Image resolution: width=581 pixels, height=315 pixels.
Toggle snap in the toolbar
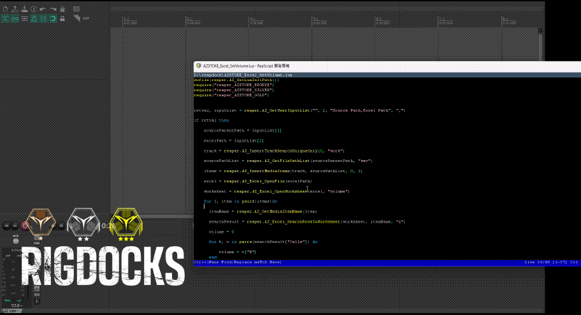pos(53,18)
